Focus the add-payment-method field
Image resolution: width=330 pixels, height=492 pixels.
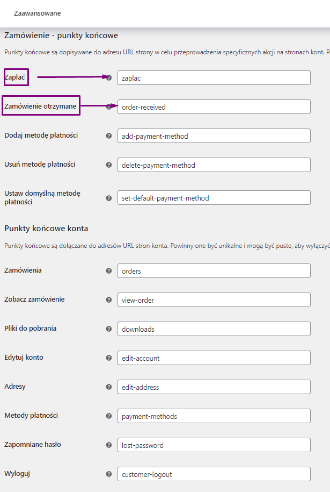point(214,136)
